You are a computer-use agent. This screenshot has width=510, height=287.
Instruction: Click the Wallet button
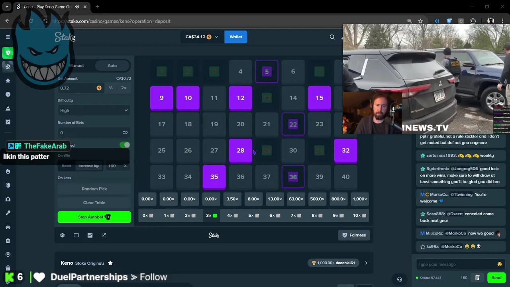[236, 37]
